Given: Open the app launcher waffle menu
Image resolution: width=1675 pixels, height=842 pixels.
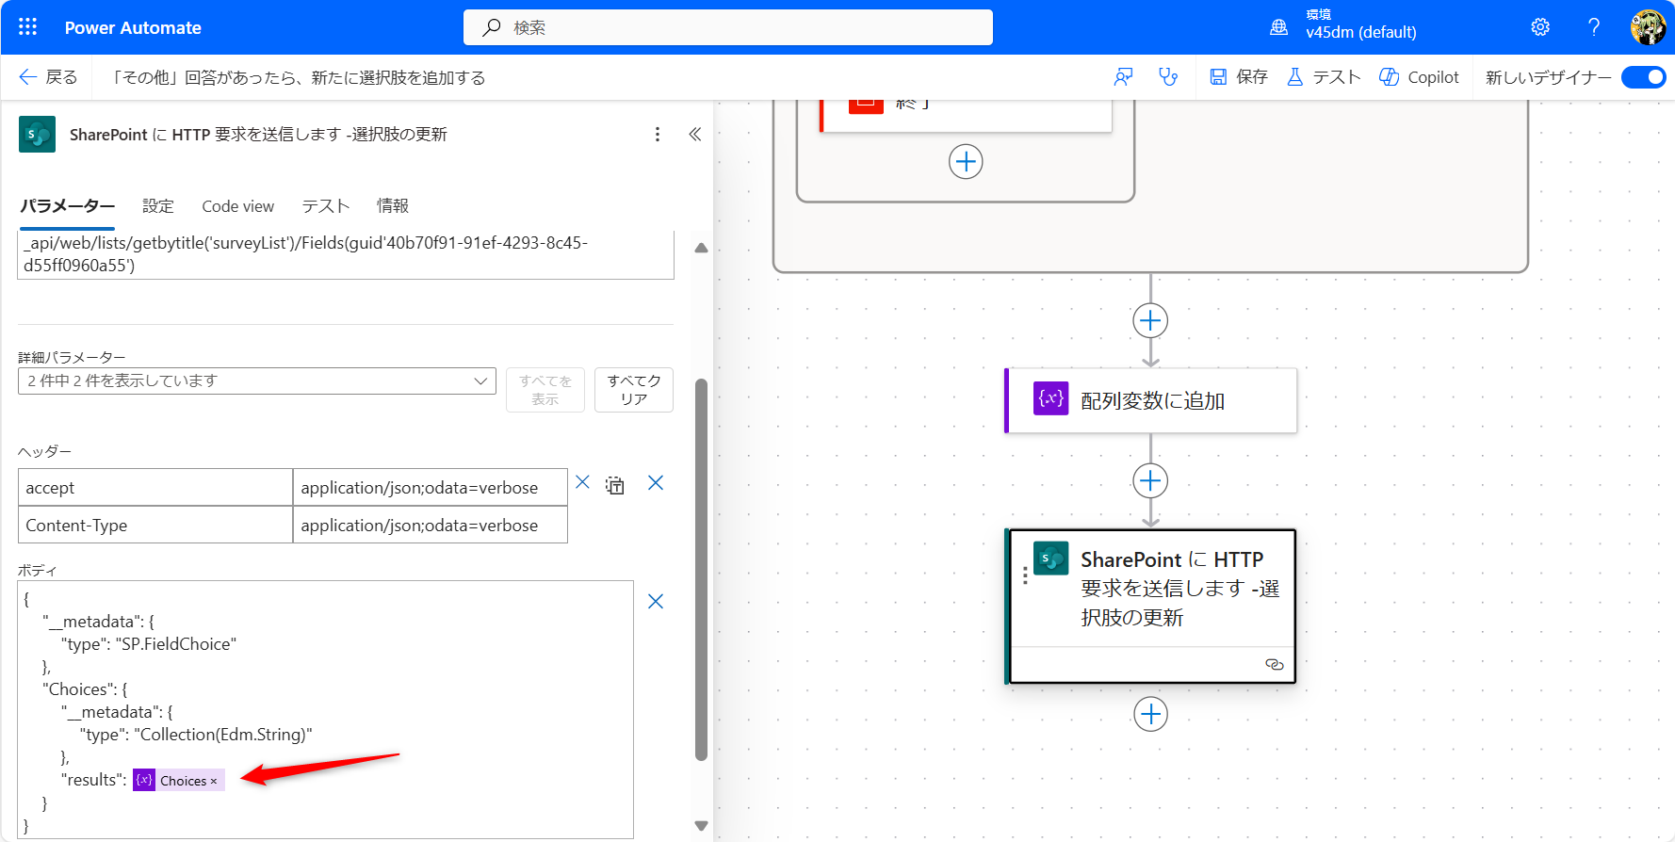Looking at the screenshot, I should point(28,27).
